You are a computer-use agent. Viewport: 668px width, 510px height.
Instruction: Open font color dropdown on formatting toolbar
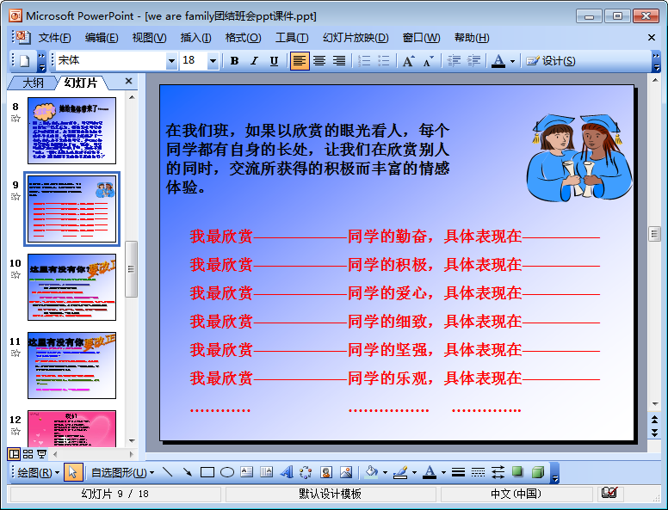(x=512, y=61)
